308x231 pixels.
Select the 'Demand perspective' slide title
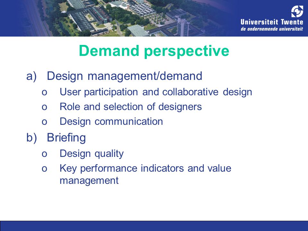(x=154, y=51)
